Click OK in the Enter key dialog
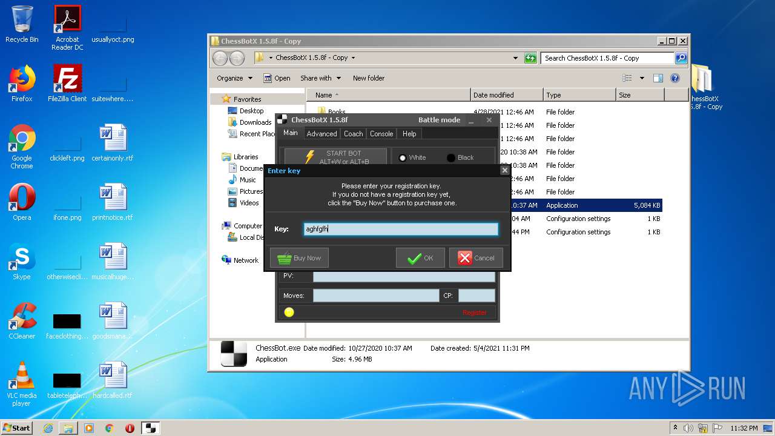775x436 pixels. (420, 258)
